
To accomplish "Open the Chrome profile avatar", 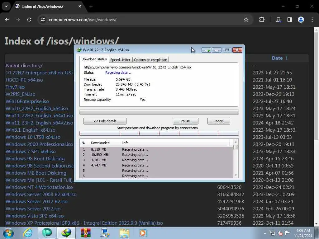I will (x=301, y=20).
